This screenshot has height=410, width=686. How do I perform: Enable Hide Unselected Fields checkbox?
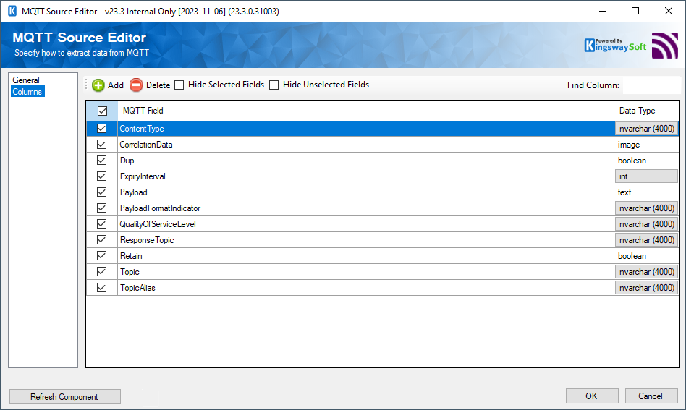274,85
